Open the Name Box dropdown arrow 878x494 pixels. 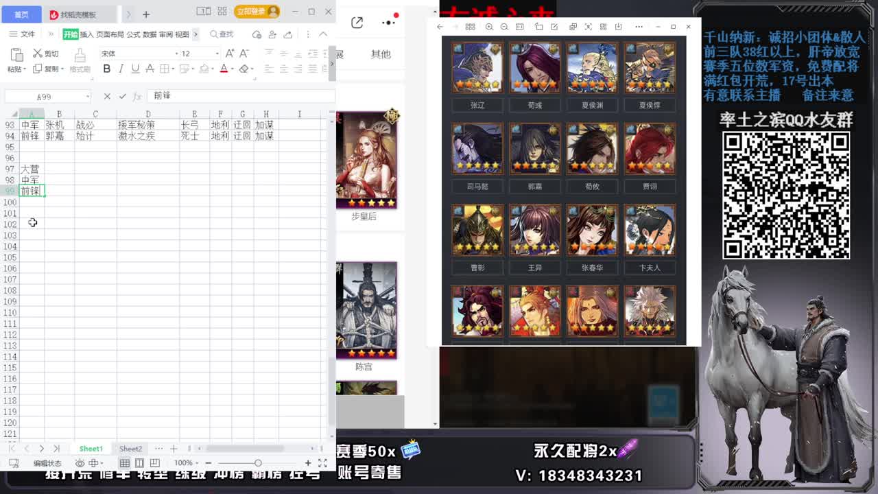tap(87, 97)
